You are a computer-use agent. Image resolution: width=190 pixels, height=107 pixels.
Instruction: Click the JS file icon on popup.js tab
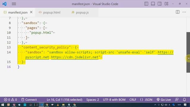73,12
